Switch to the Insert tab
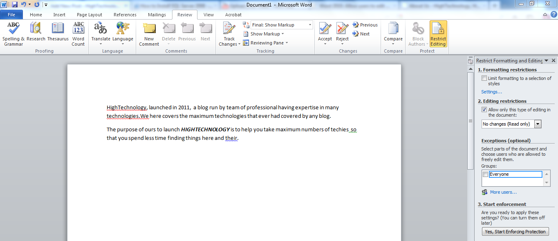This screenshot has width=558, height=241. coord(59,15)
